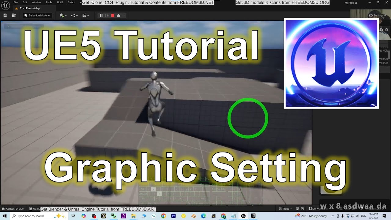Image resolution: width=391 pixels, height=220 pixels.
Task: Click the Derived Data button
Action: tap(319, 209)
